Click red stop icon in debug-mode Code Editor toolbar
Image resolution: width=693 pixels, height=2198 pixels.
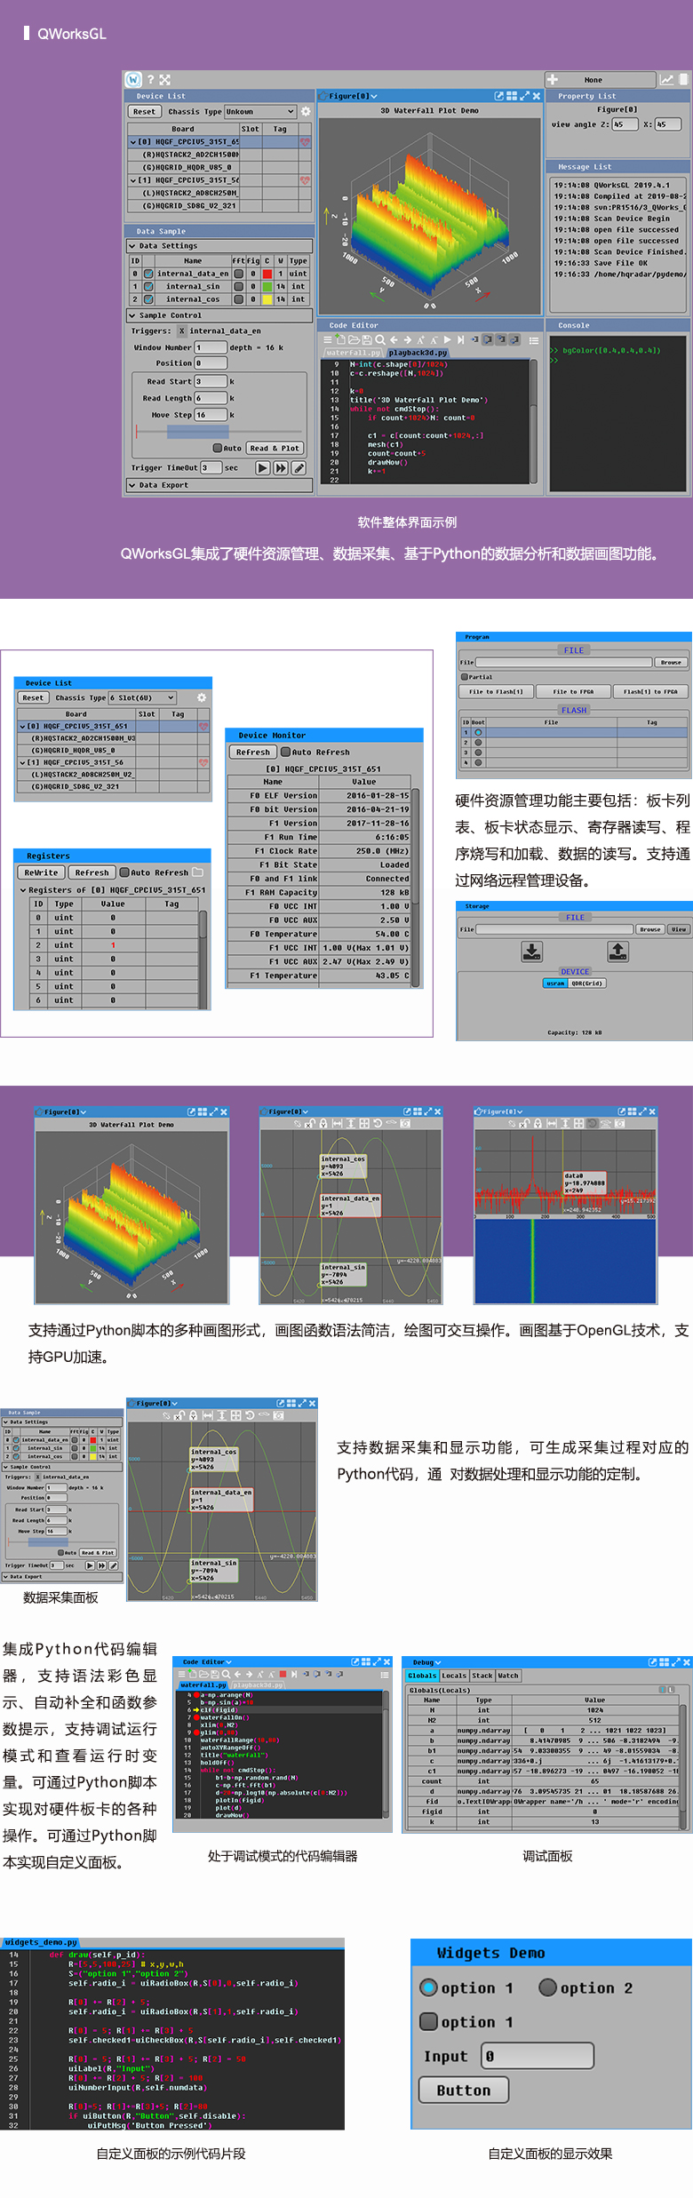pyautogui.click(x=283, y=1674)
